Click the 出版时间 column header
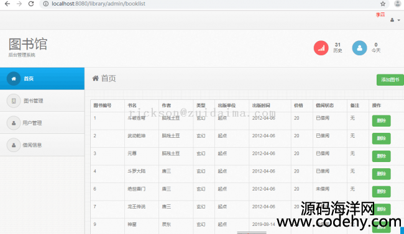 261,106
